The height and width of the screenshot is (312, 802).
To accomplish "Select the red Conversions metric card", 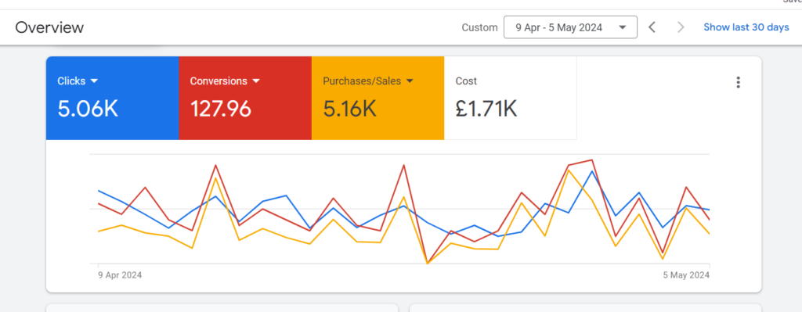I will (245, 98).
